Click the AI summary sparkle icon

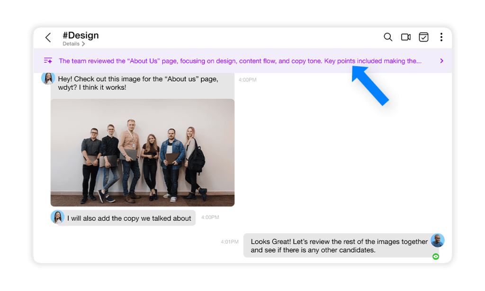[x=48, y=61]
